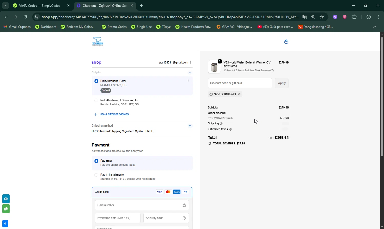The image size is (384, 229).
Task: Reload the page with the browser refresh button
Action: point(25,17)
